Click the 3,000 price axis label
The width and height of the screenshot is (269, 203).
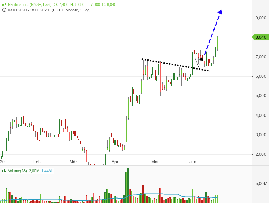pos(261,135)
